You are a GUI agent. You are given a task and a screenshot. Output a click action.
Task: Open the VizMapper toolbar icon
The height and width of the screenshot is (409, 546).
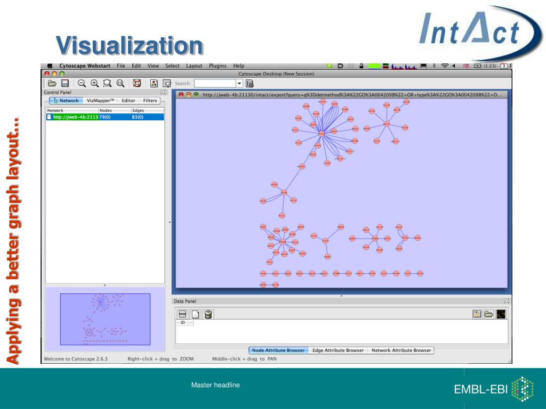click(154, 84)
